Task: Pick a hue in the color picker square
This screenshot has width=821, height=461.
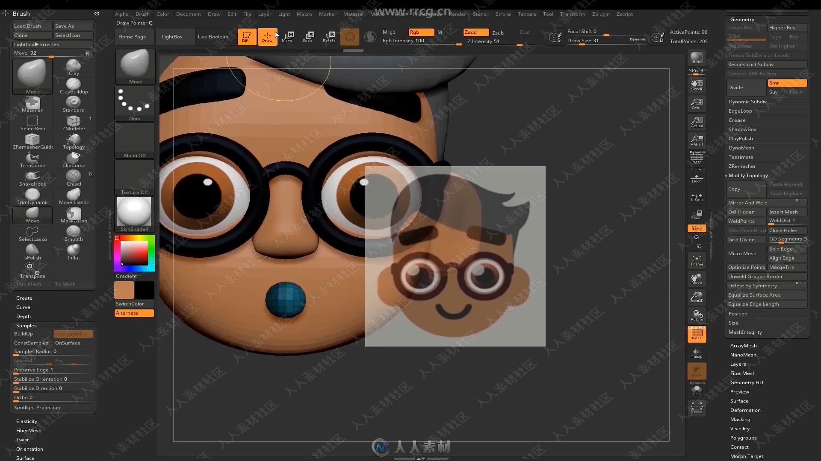Action: [x=134, y=253]
